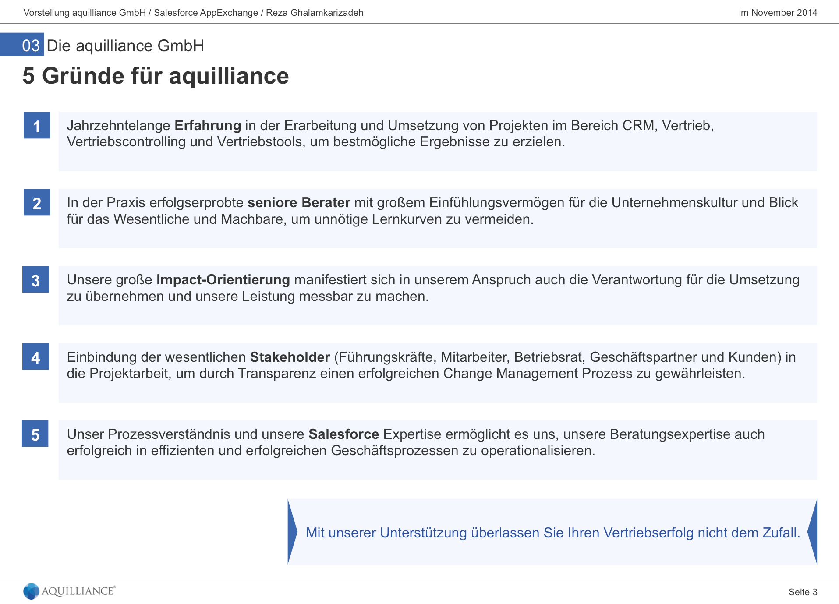Viewport: 839px width, 604px height.
Task: Click the header text Vorstellung aquilliance GmbH
Action: click(x=194, y=13)
